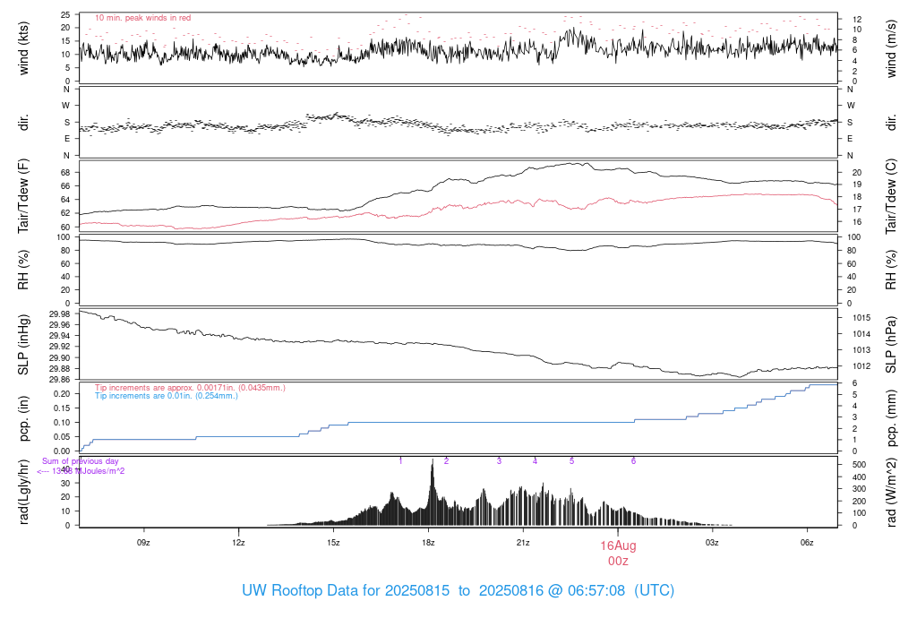The height and width of the screenshot is (627, 917).
Task: Click the 29.92 tick on SLP axis
Action: click(60, 347)
